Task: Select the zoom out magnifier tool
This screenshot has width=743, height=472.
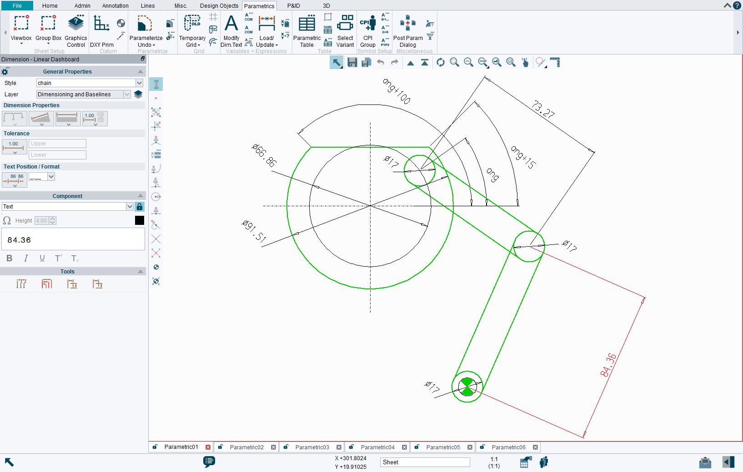Action: point(469,62)
